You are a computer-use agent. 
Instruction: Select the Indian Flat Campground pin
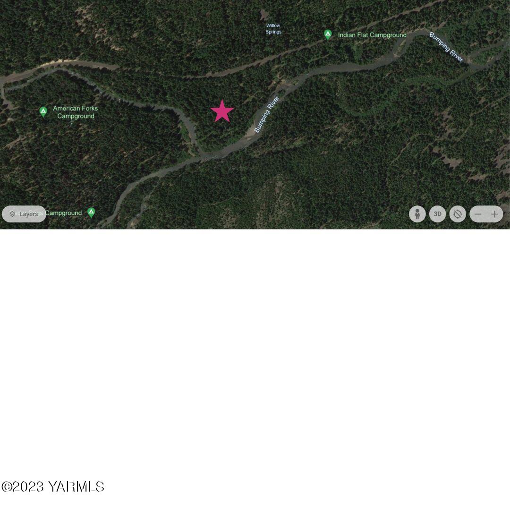[328, 34]
